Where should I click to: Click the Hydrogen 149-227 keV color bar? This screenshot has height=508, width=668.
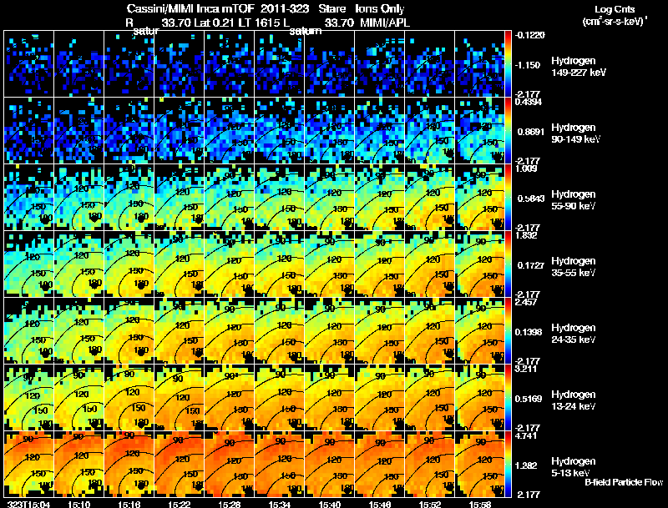[508, 64]
